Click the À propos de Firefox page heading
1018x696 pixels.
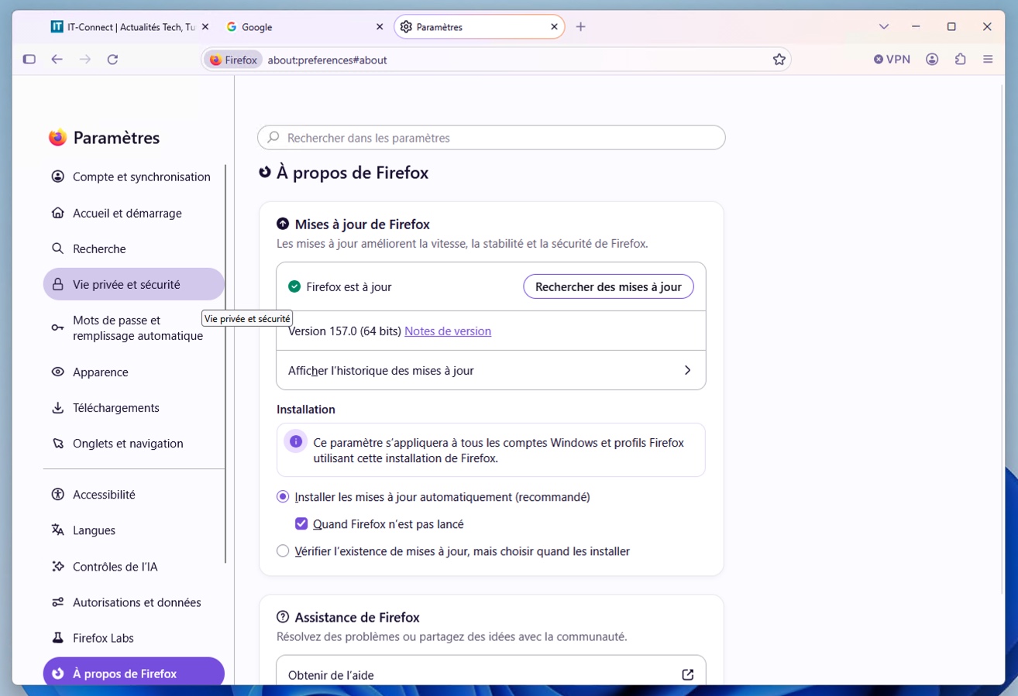(x=353, y=173)
